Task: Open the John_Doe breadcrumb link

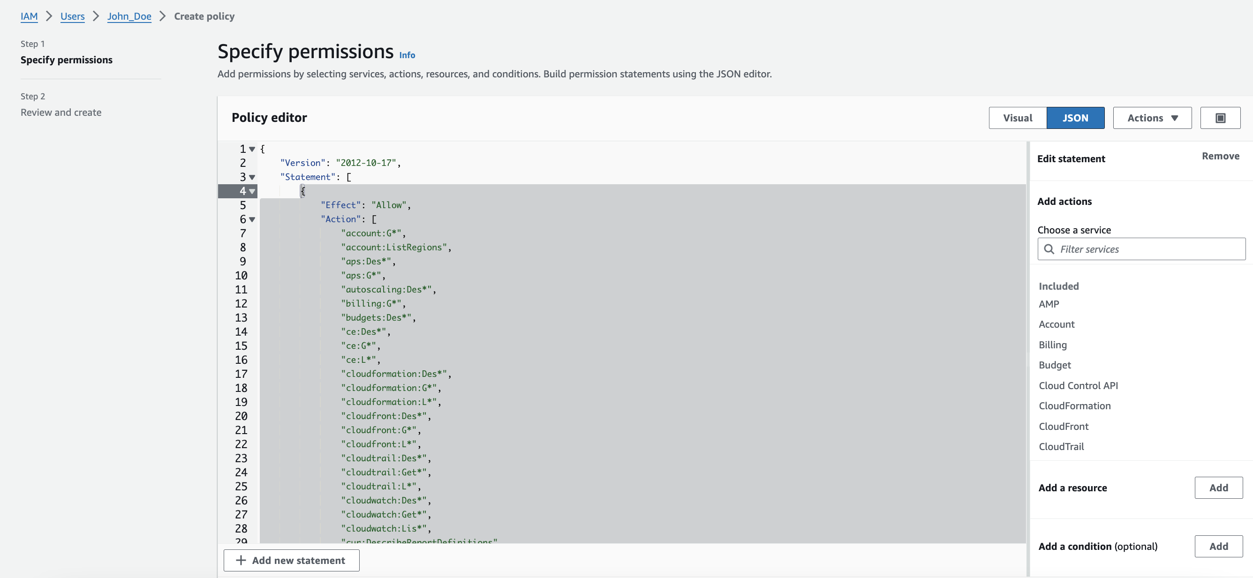Action: click(x=129, y=16)
